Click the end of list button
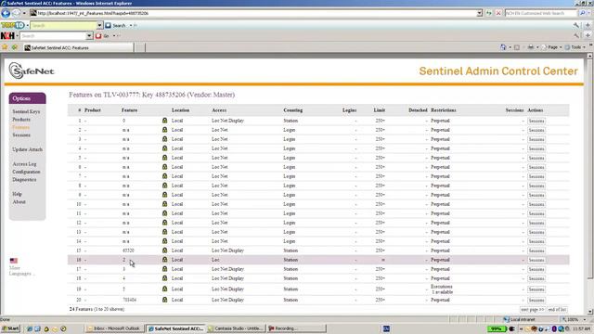 click(x=557, y=309)
